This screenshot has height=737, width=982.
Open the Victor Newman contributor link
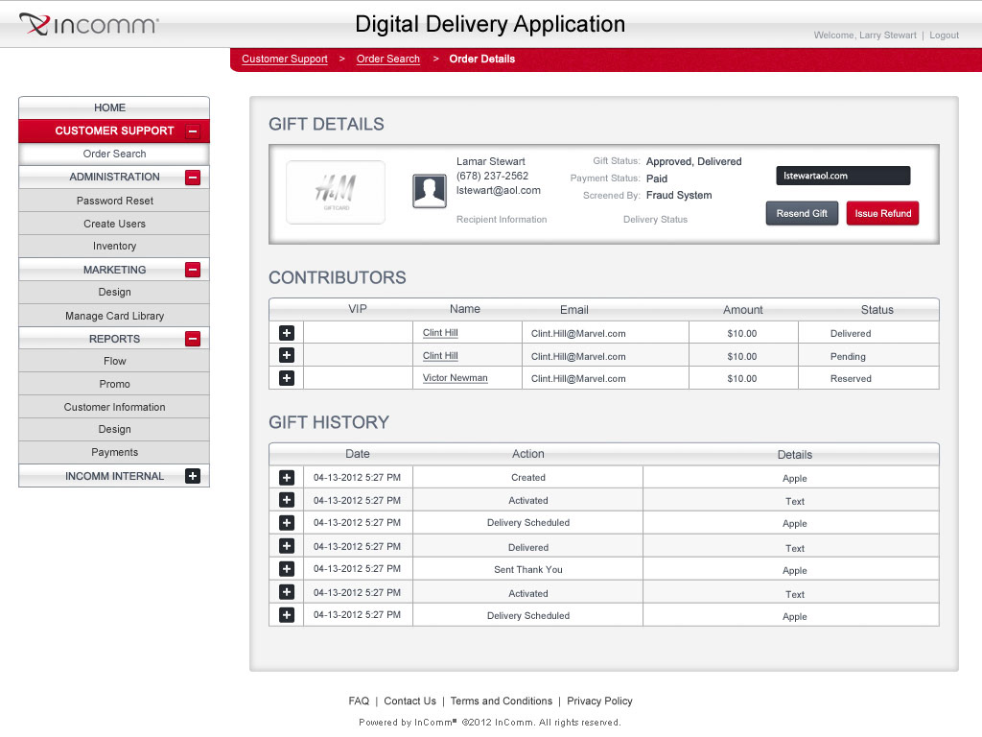455,378
